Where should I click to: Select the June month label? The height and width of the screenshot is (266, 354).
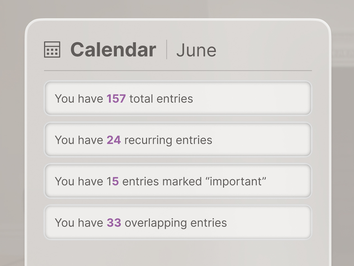[196, 50]
